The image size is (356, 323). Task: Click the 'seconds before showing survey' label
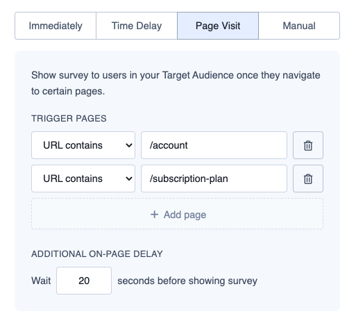click(x=187, y=281)
